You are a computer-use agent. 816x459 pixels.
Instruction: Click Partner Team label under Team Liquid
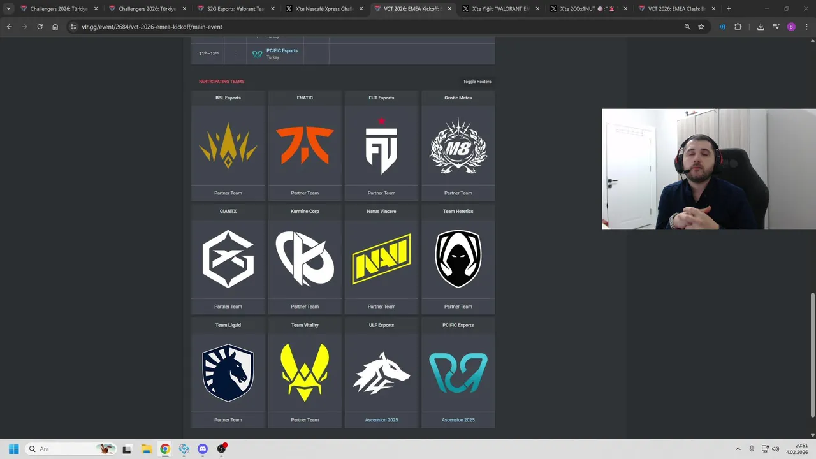tap(228, 420)
